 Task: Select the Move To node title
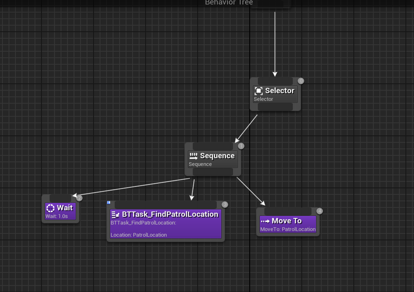click(x=286, y=221)
